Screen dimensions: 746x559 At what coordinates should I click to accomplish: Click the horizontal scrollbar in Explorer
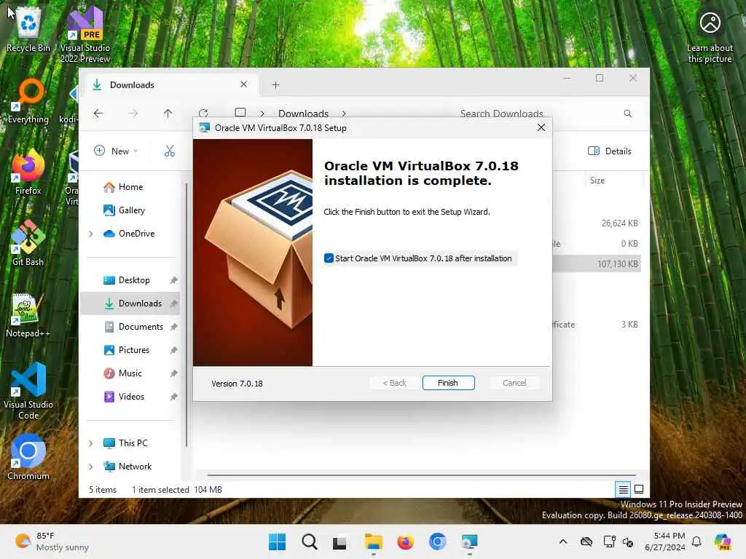[x=422, y=475]
